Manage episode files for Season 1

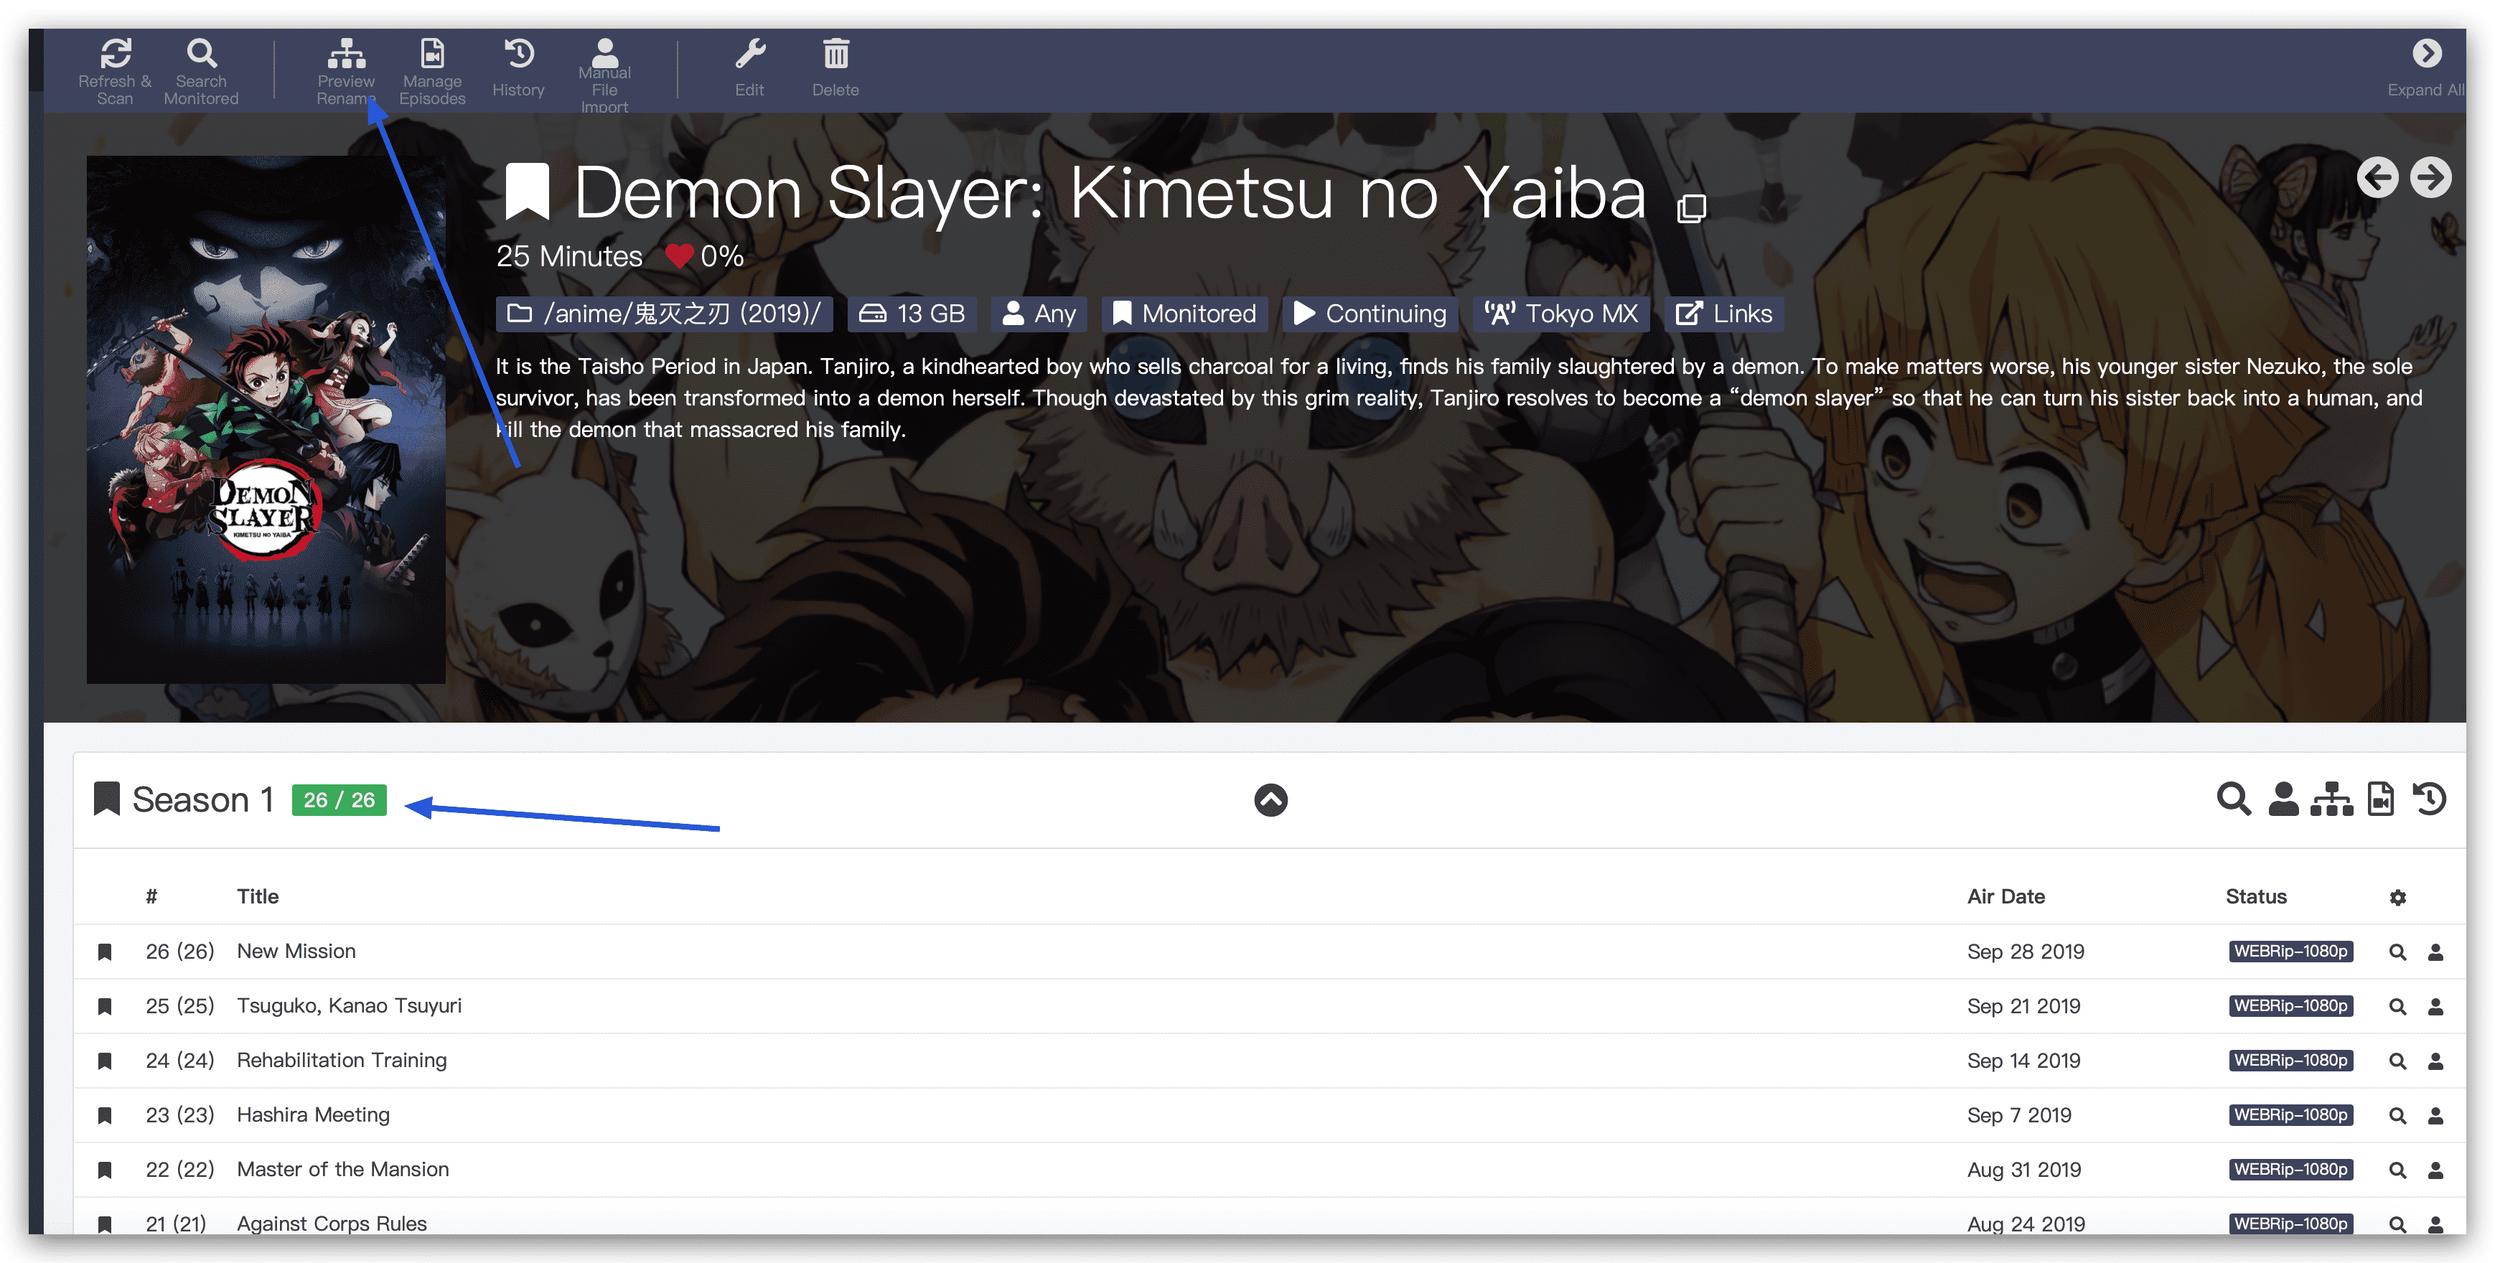click(2381, 799)
